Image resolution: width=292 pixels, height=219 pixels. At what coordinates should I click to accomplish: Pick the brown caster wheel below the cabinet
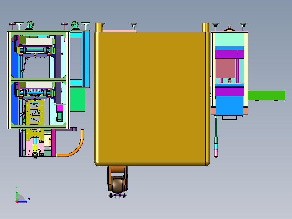(118, 185)
